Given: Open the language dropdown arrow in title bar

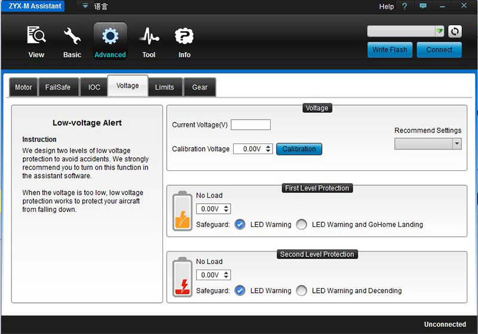Looking at the screenshot, I should (x=85, y=6).
